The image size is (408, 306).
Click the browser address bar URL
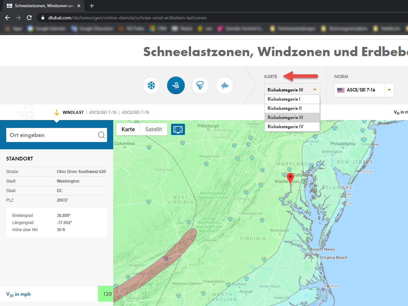(x=128, y=18)
